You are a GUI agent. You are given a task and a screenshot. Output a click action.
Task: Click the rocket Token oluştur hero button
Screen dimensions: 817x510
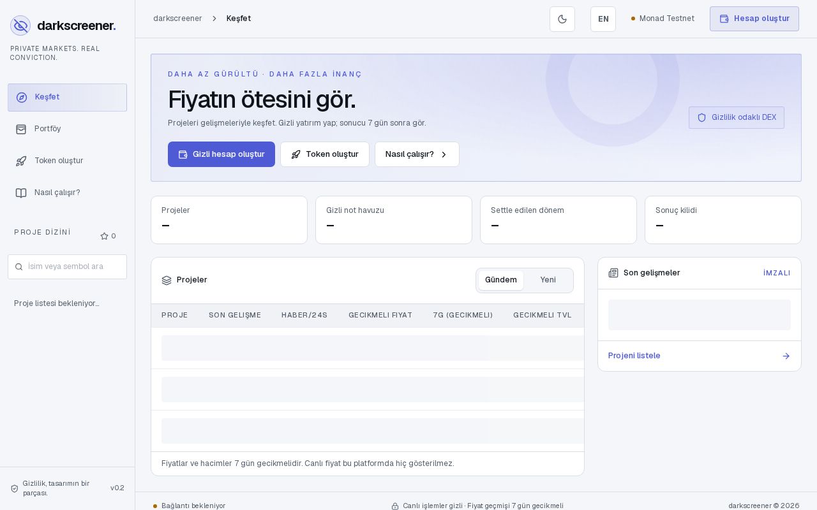click(325, 154)
